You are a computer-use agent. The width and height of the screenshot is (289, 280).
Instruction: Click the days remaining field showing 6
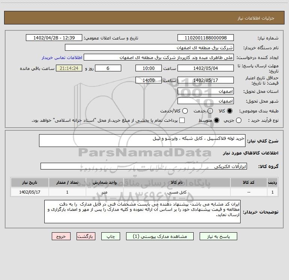108,68
